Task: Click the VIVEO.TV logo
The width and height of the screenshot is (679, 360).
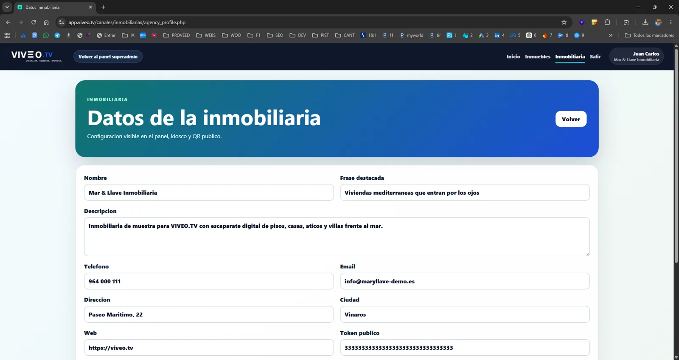Action: (x=36, y=56)
